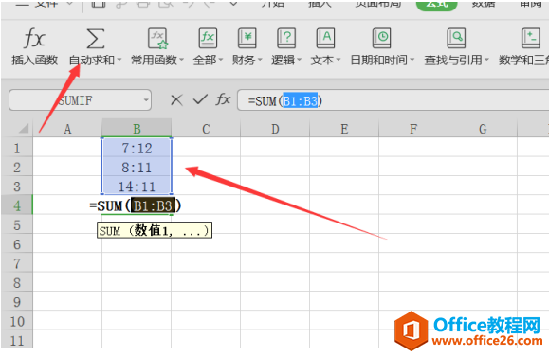
Task: Select row header 1
Action: [x=17, y=148]
